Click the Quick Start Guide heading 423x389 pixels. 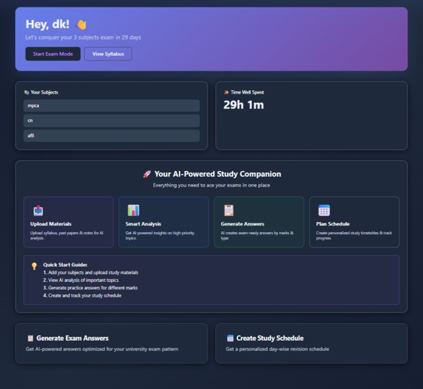click(x=65, y=265)
